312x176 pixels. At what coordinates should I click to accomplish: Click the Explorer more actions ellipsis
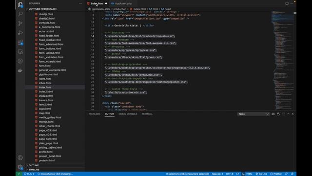pyautogui.click(x=80, y=3)
